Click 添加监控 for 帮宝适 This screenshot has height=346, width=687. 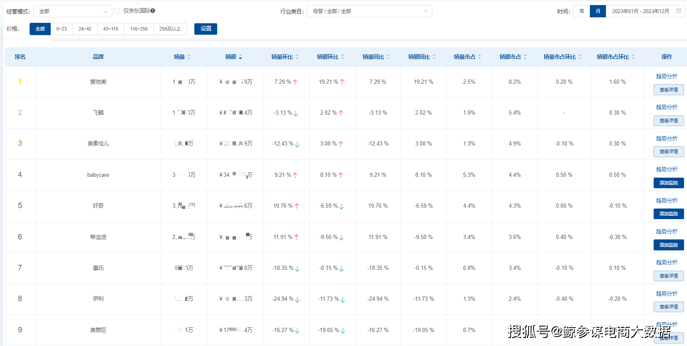coord(669,245)
